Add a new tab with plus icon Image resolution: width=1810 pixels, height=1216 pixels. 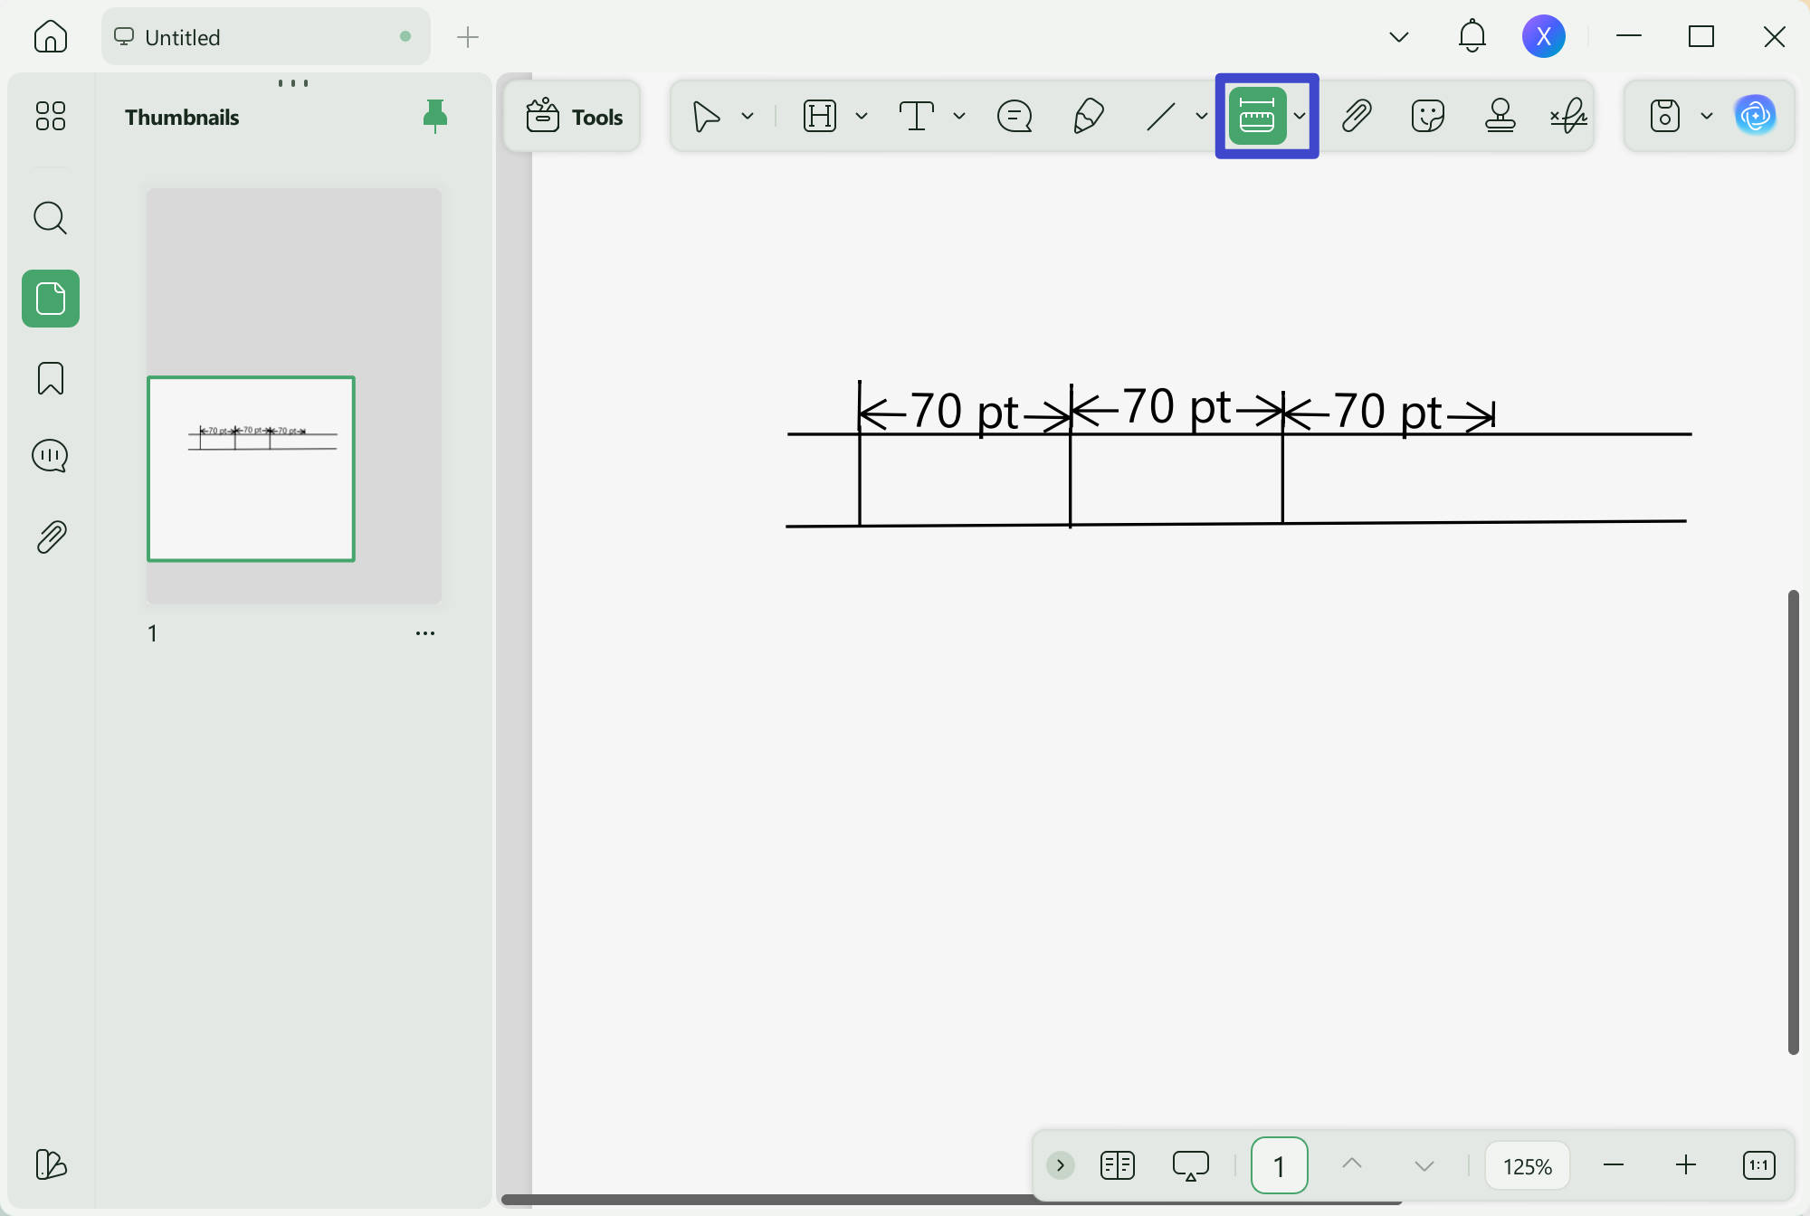[468, 37]
